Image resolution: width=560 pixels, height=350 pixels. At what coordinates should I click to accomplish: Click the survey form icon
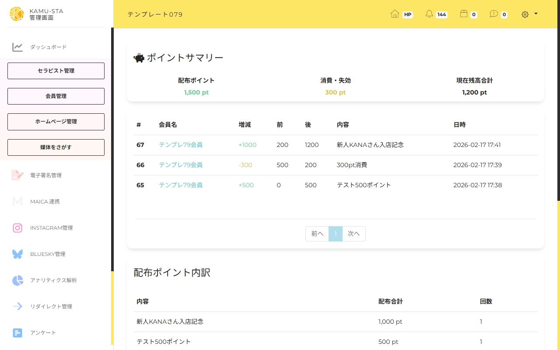pyautogui.click(x=17, y=333)
